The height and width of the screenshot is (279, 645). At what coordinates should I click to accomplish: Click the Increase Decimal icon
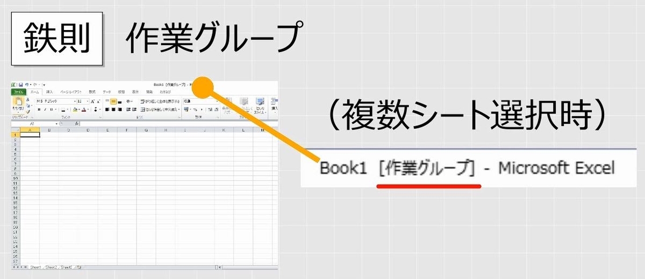coord(210,110)
